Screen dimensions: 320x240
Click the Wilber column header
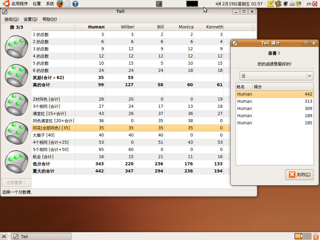(120, 27)
